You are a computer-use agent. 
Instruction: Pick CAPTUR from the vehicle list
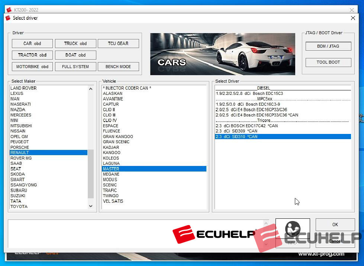pos(154,104)
